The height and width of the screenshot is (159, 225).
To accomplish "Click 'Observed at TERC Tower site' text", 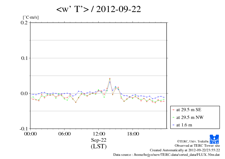I will (197, 146).
